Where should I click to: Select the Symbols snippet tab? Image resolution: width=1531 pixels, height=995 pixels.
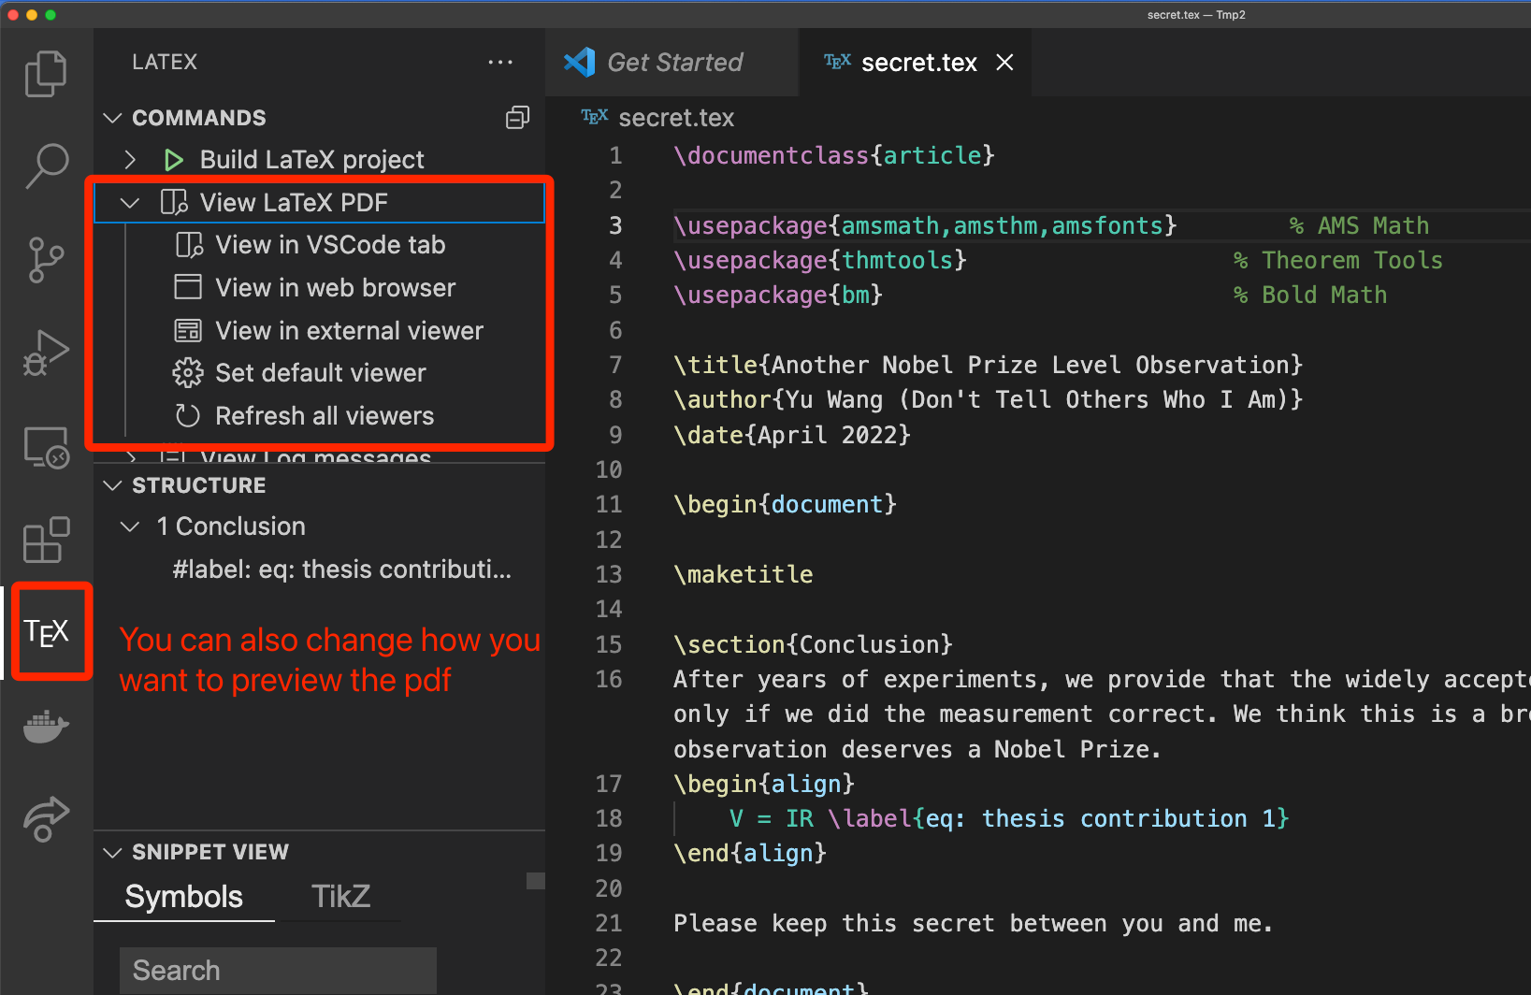click(184, 897)
